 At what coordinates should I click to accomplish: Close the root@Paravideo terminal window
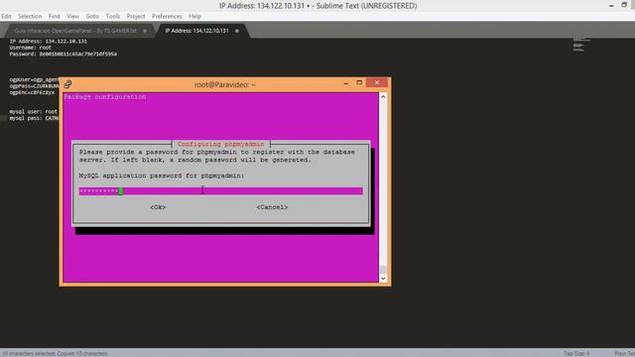[377, 82]
